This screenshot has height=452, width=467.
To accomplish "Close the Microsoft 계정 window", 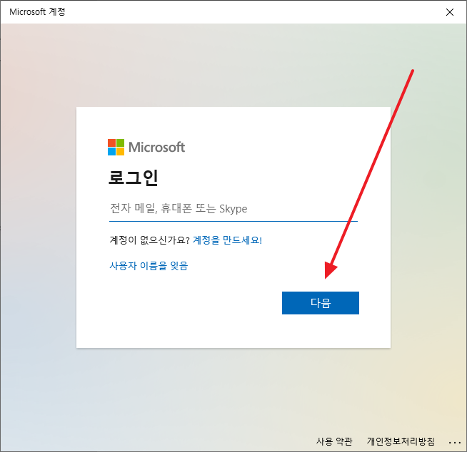I will (450, 12).
